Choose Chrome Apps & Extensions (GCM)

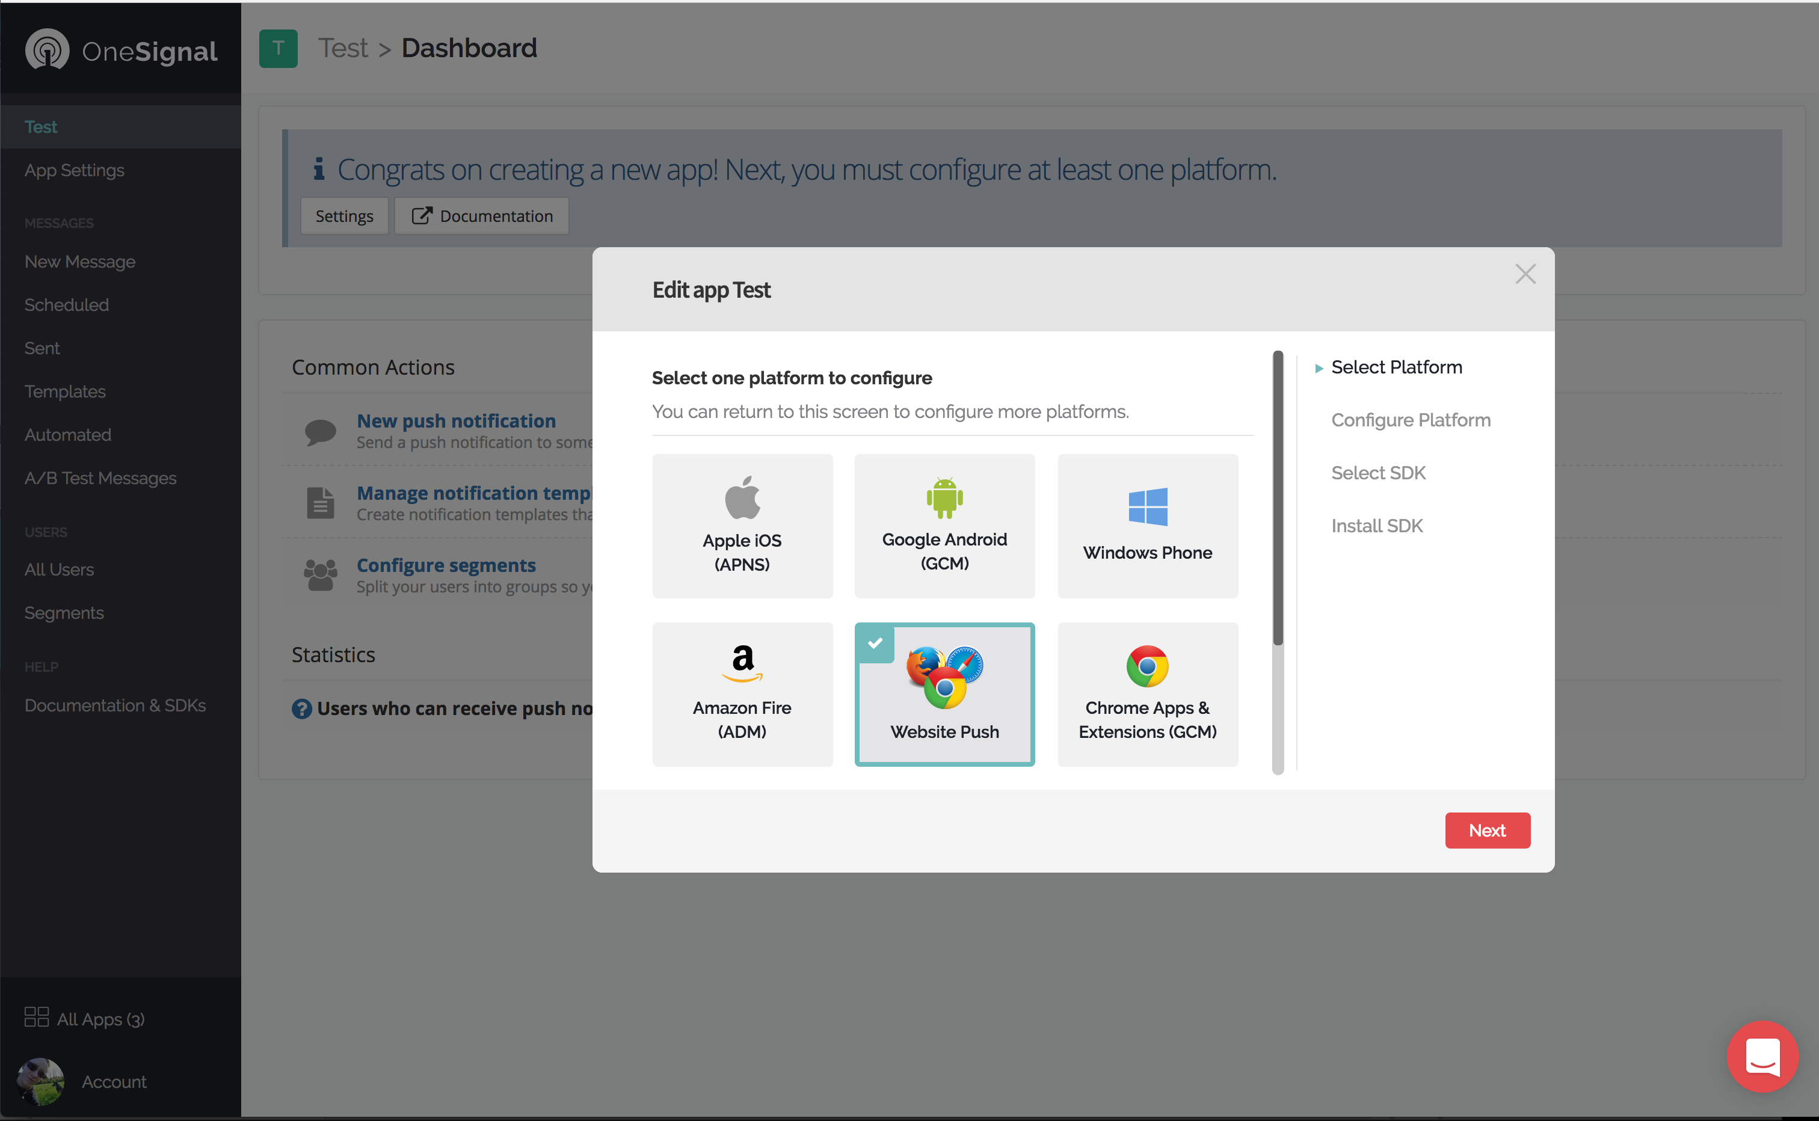pos(1147,695)
